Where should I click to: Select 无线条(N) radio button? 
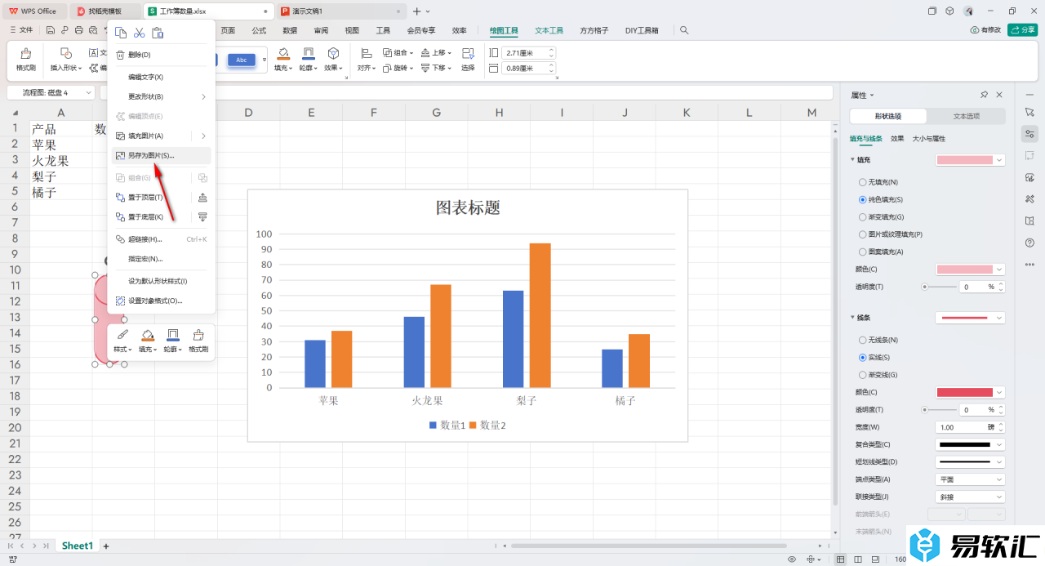pyautogui.click(x=862, y=340)
